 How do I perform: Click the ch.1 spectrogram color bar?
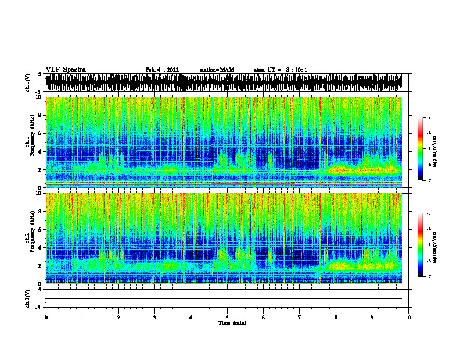tap(420, 149)
